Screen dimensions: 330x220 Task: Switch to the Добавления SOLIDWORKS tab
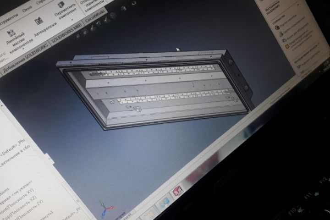pyautogui.click(x=26, y=57)
